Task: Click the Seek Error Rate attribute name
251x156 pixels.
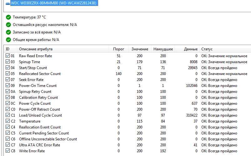Action: (x=31, y=80)
